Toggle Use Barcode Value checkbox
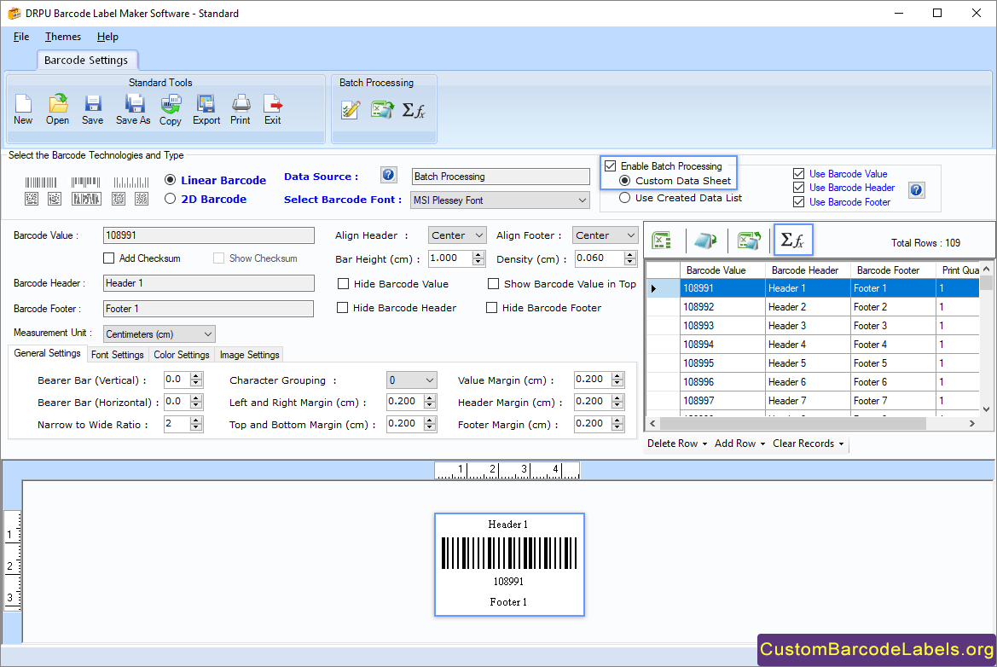The height and width of the screenshot is (667, 997). click(798, 174)
